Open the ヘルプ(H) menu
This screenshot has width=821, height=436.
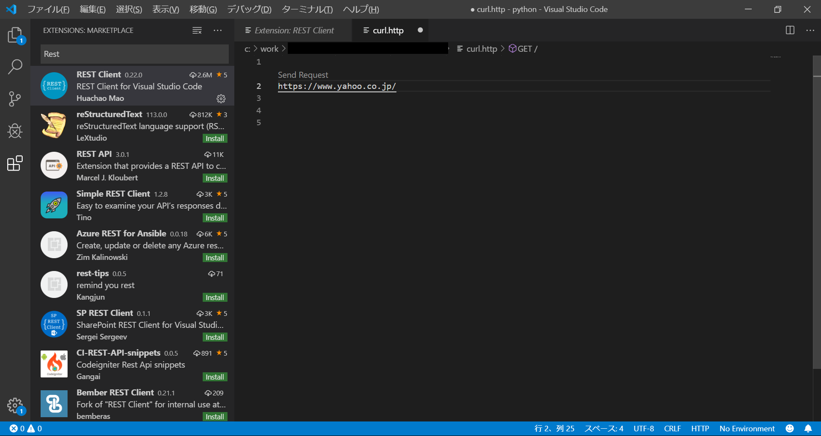[x=361, y=9]
